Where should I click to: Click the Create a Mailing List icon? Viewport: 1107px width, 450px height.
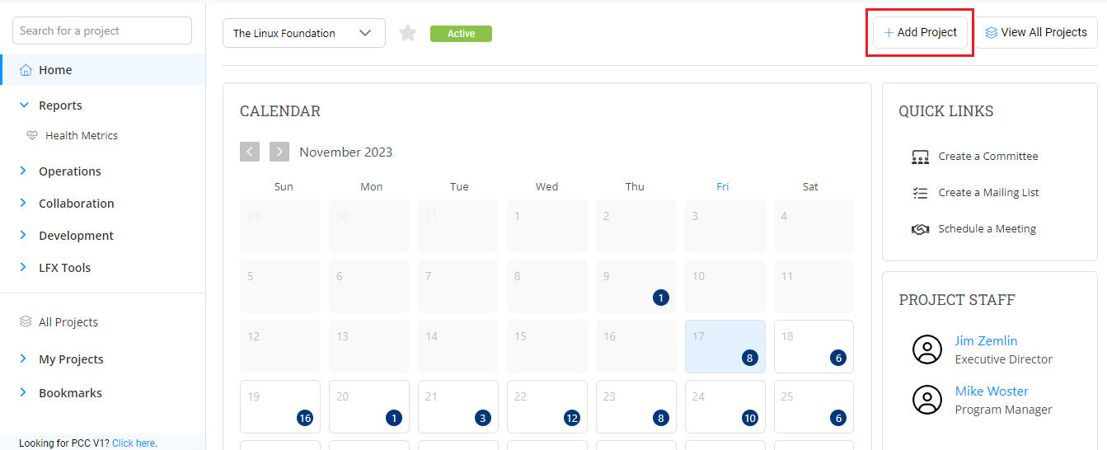tap(920, 193)
